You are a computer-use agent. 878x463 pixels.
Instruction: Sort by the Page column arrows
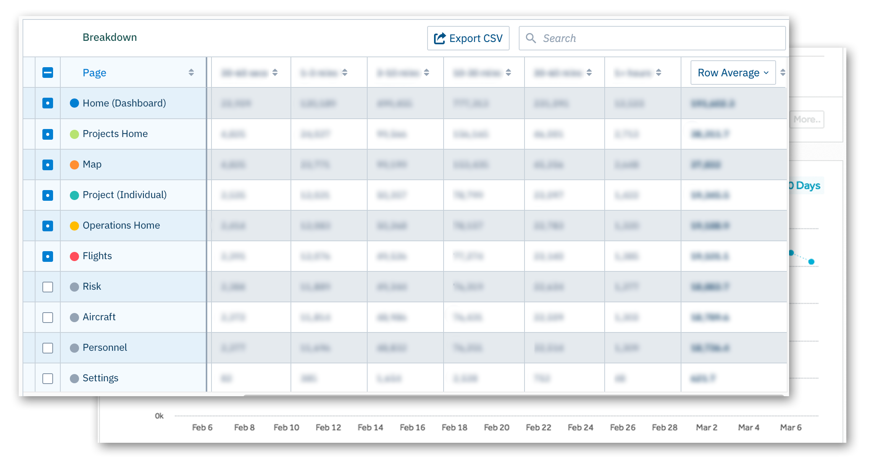tap(191, 73)
